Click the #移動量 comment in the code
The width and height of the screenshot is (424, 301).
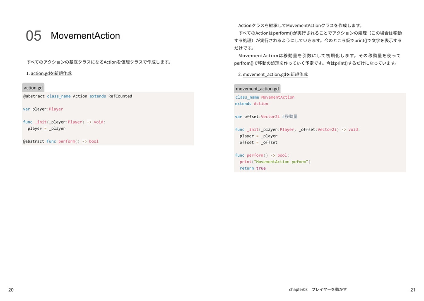click(x=290, y=117)
